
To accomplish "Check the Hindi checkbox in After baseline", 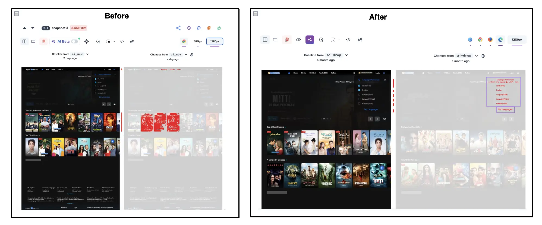I will click(359, 86).
